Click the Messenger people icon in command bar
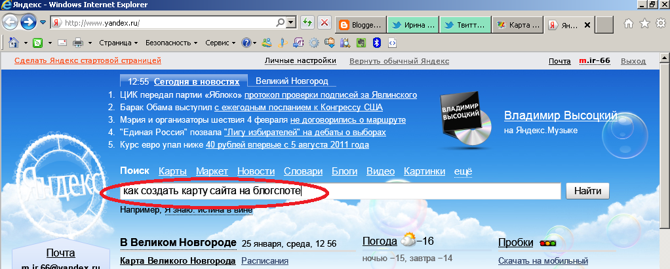 coord(267,43)
